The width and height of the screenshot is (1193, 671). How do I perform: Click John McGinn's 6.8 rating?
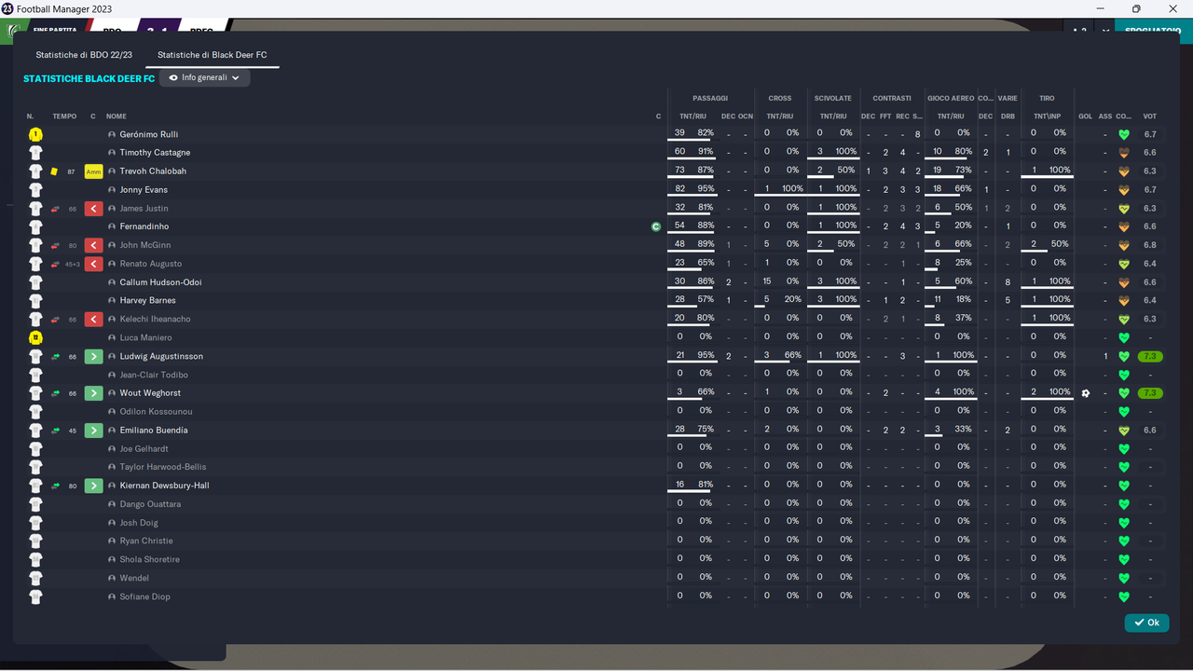tap(1150, 245)
